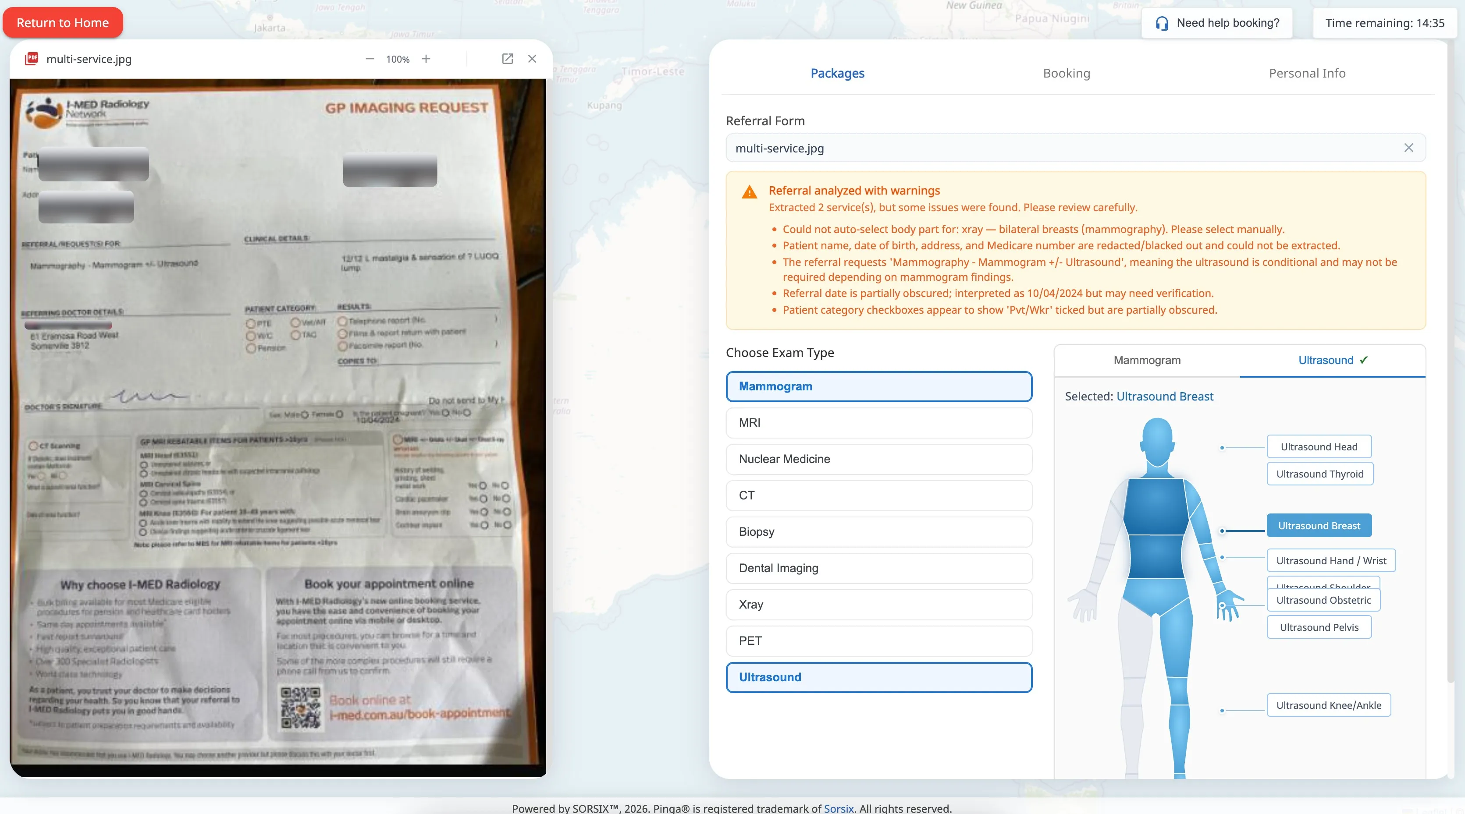
Task: Choose Ultrasound Knee/Ankle body part
Action: tap(1329, 705)
